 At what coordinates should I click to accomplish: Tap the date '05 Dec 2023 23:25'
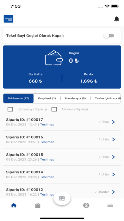(x=21, y=177)
